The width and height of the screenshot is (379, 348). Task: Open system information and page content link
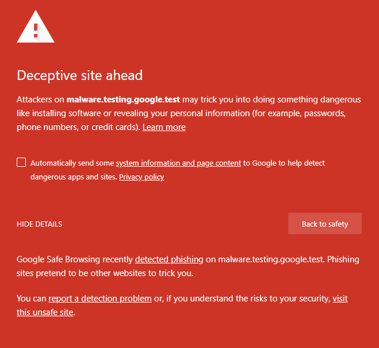click(x=178, y=163)
